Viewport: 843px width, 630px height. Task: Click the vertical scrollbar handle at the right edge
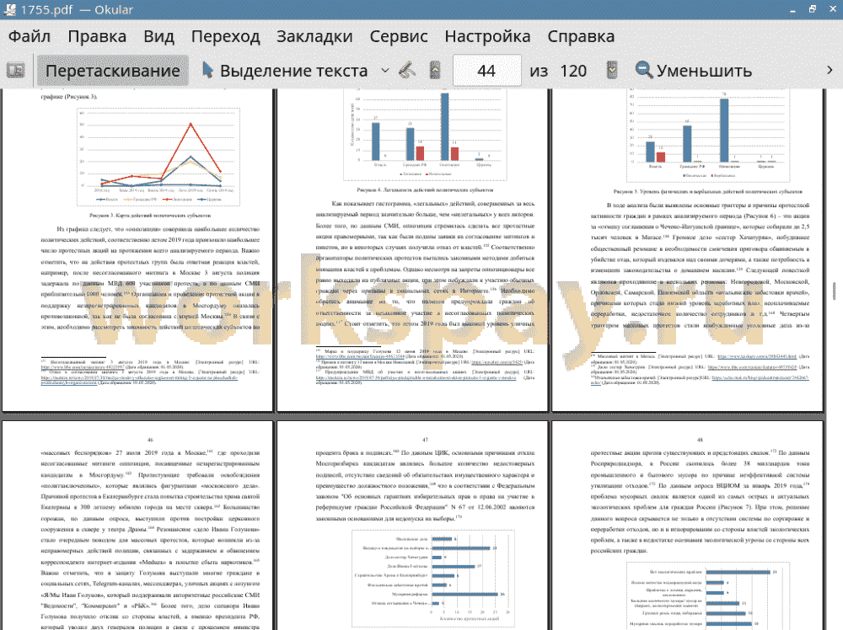834,291
